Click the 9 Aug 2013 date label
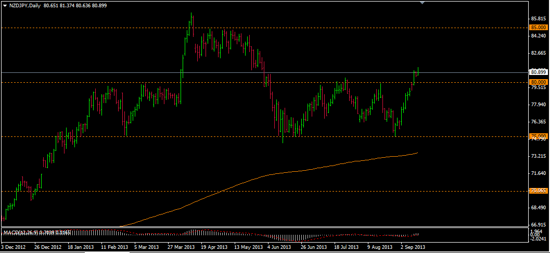Image resolution: width=550 pixels, height=253 pixels. pyautogui.click(x=380, y=247)
